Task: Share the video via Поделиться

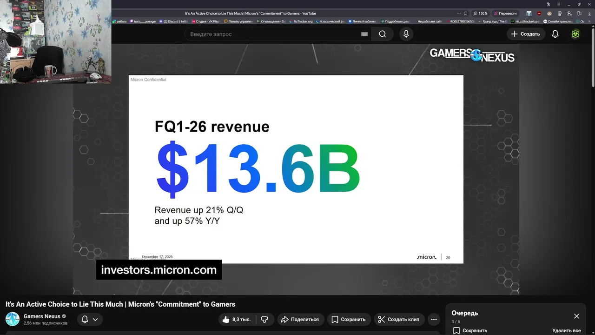Action: coord(300,319)
